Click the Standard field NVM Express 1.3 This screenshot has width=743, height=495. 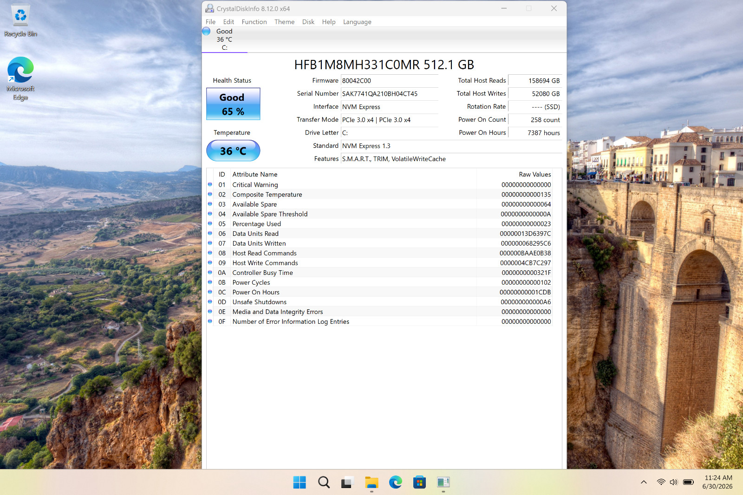[451, 146]
